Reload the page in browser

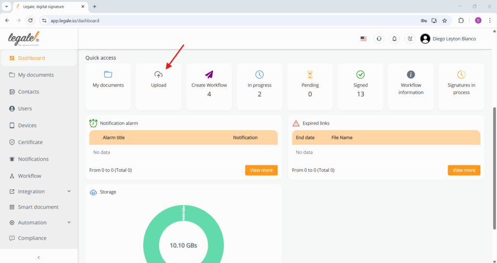31,20
